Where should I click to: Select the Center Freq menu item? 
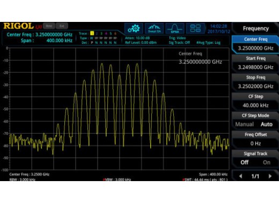point(255,44)
